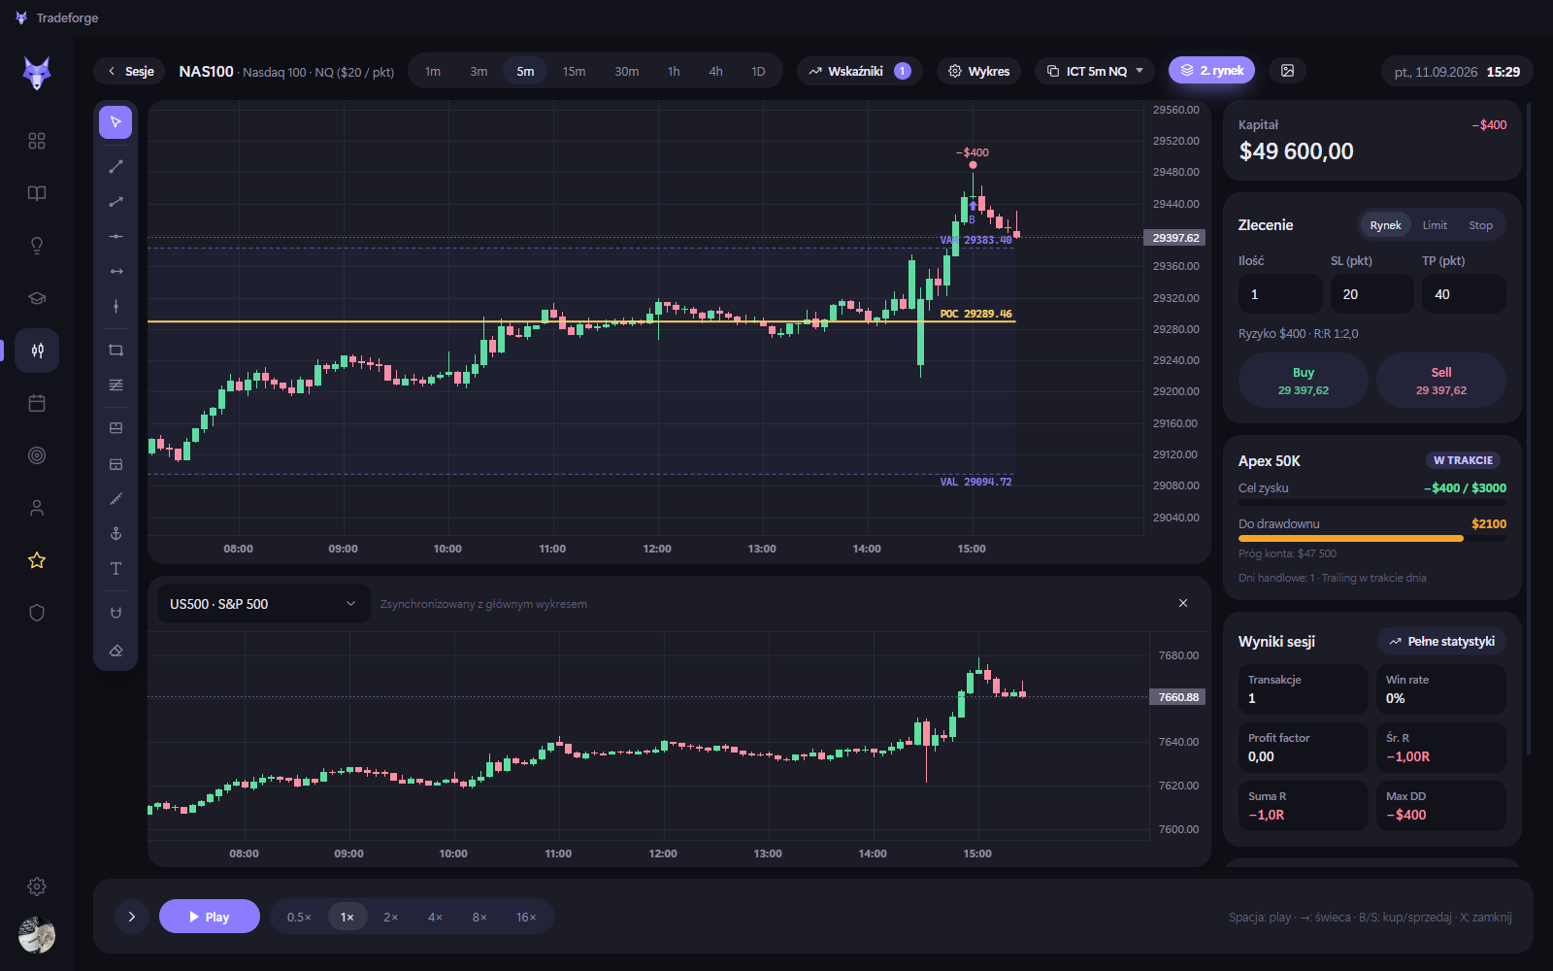Viewport: 1553px width, 971px height.
Task: Set playback speed to 0.5×
Action: (299, 917)
